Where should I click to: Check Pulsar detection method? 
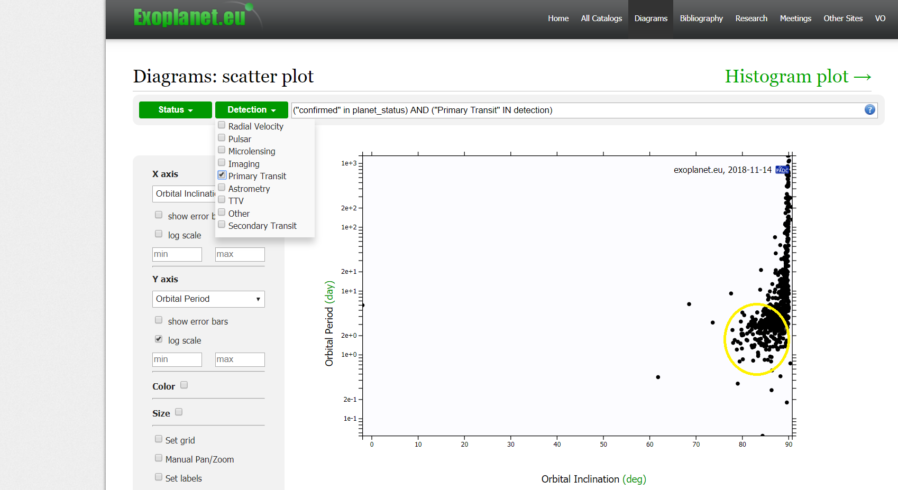222,138
